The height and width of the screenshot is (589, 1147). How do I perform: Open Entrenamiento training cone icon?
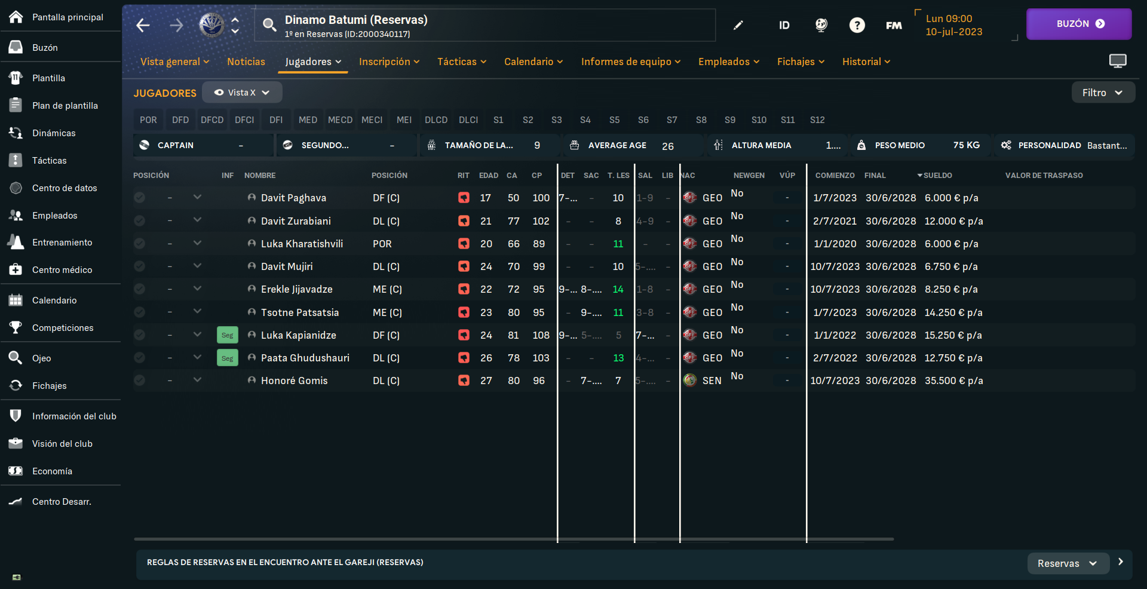tap(16, 242)
